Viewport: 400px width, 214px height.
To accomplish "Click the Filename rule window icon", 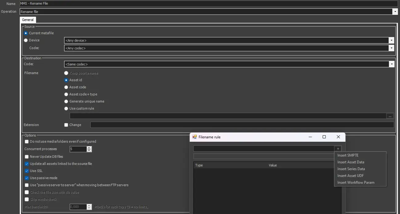I will [194, 137].
